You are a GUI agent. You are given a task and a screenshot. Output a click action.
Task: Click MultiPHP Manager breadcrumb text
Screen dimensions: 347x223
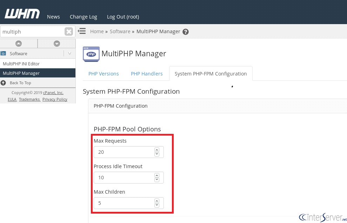(x=158, y=31)
